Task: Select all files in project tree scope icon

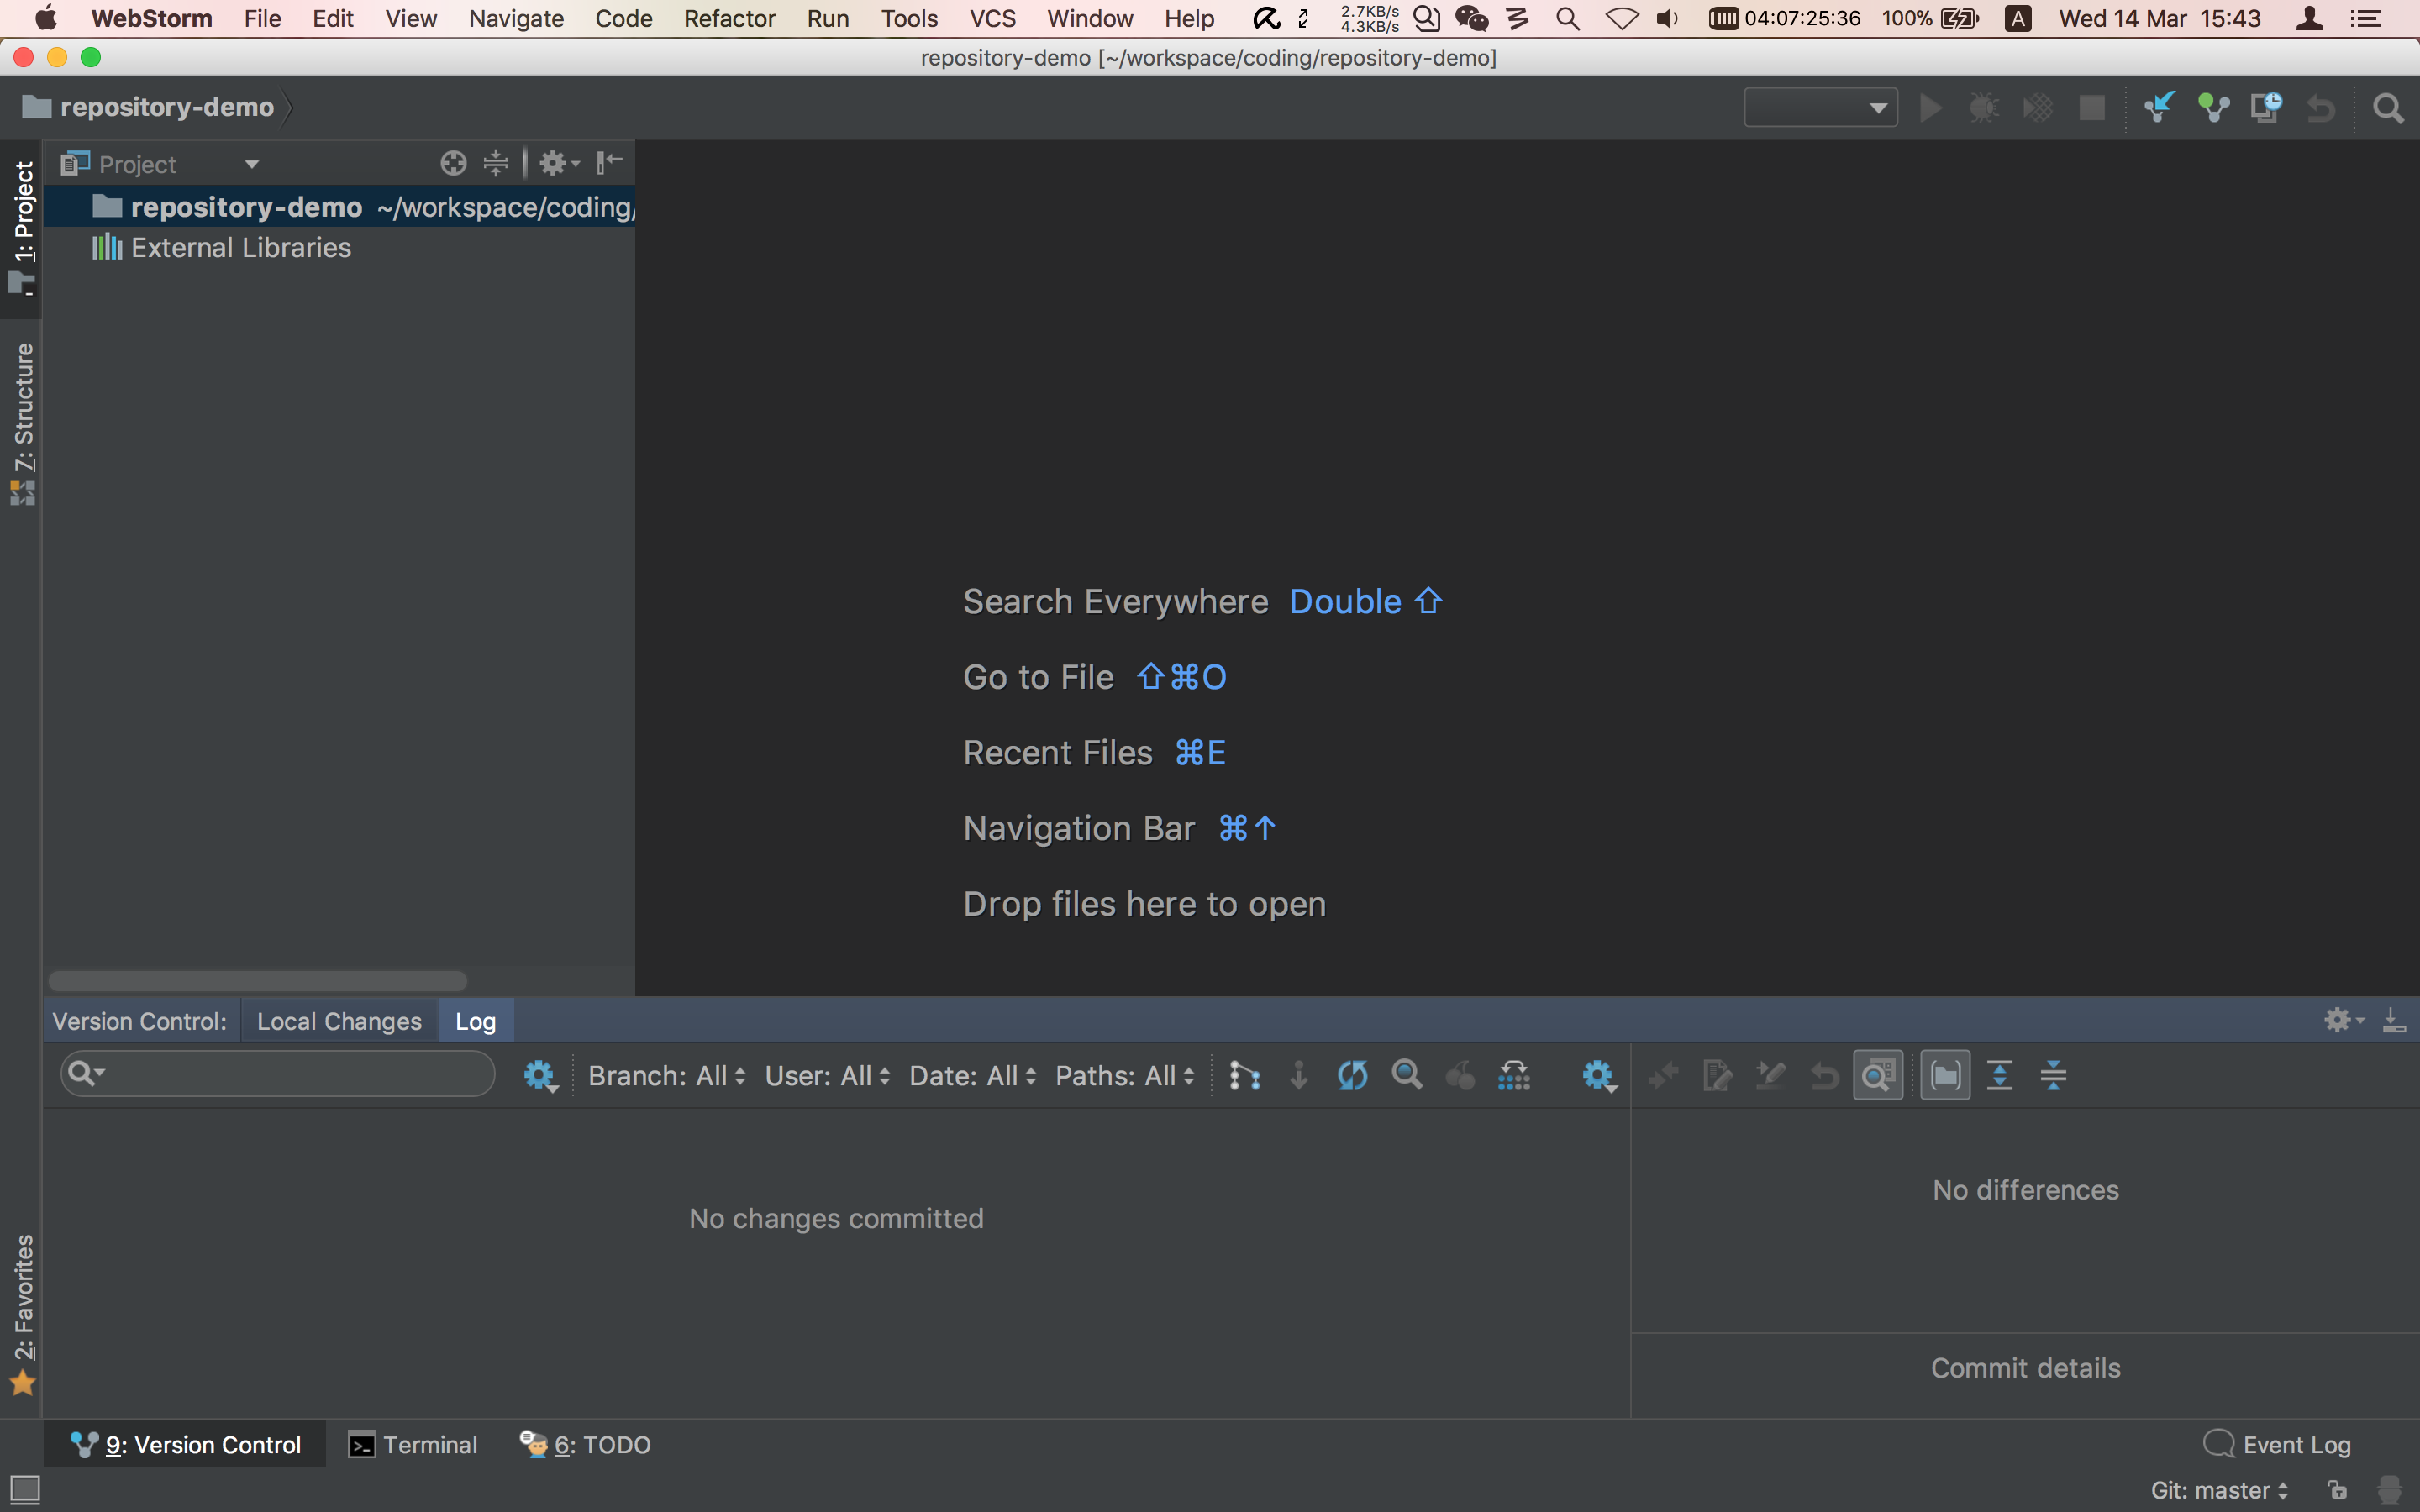Action: pyautogui.click(x=453, y=162)
